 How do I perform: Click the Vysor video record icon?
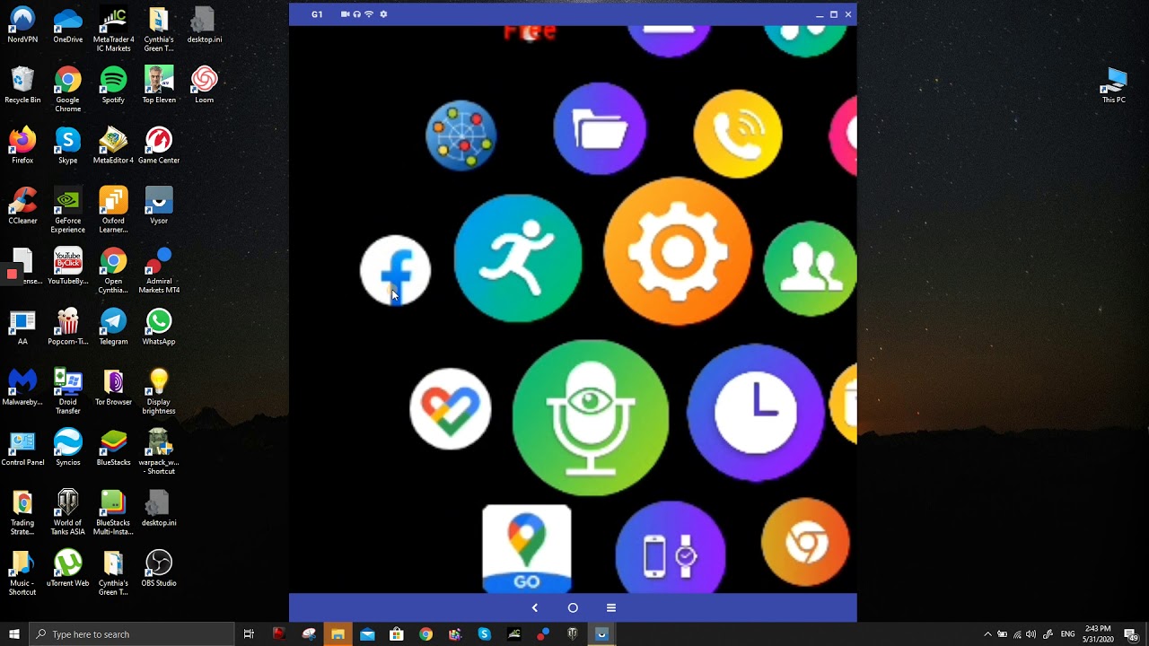click(x=345, y=14)
